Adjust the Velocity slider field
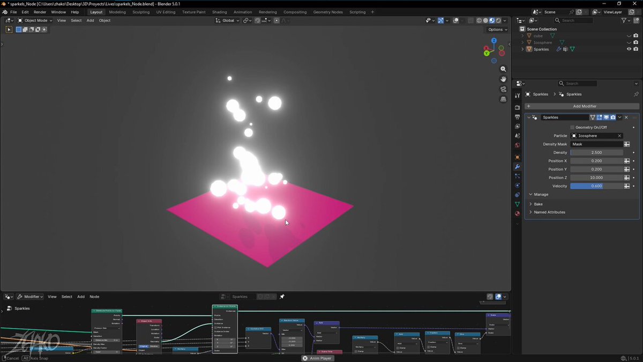 pyautogui.click(x=596, y=186)
